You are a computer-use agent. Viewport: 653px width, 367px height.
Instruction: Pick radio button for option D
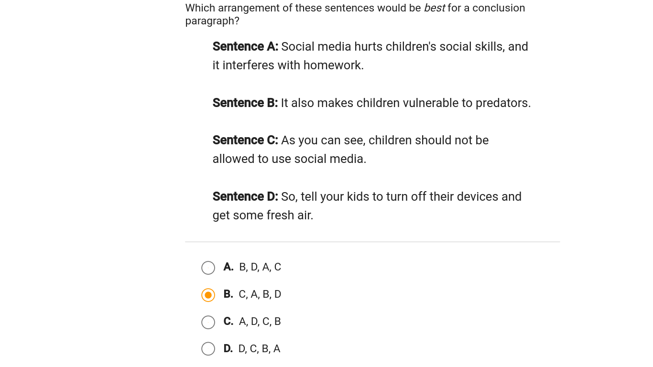point(208,349)
